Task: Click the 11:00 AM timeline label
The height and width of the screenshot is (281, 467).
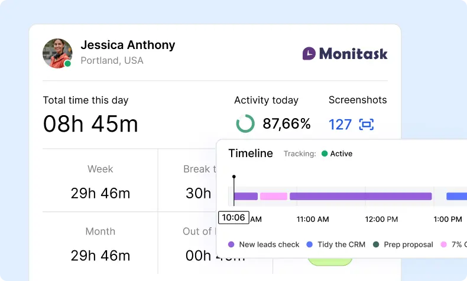Action: (313, 219)
